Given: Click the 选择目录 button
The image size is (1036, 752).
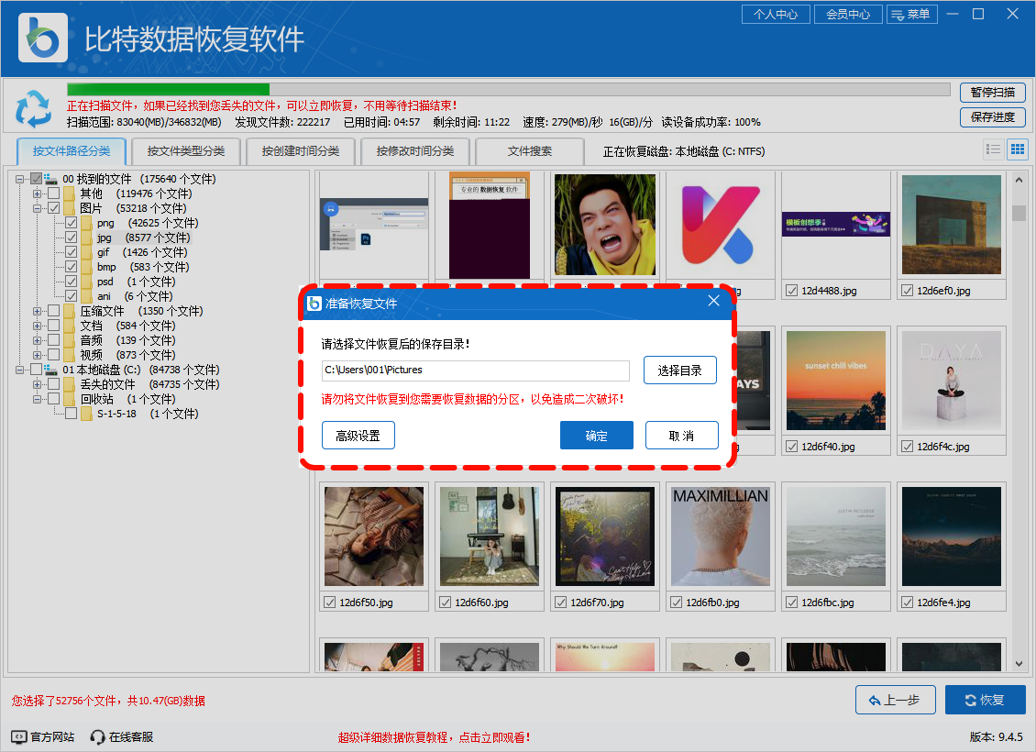Looking at the screenshot, I should [x=680, y=370].
